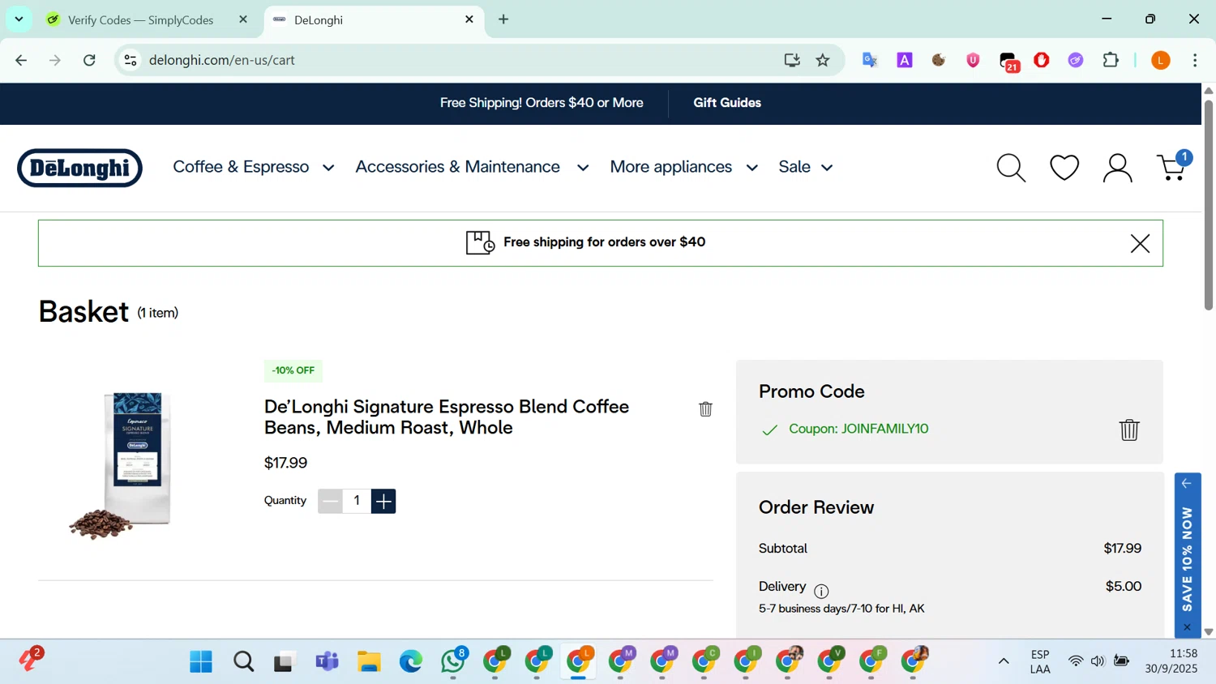
Task: Select the DeLonghi browser tab
Action: point(374,20)
